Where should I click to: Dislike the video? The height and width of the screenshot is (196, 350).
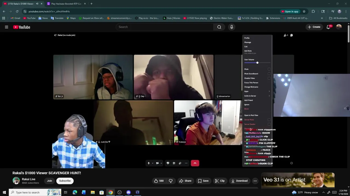point(171,181)
